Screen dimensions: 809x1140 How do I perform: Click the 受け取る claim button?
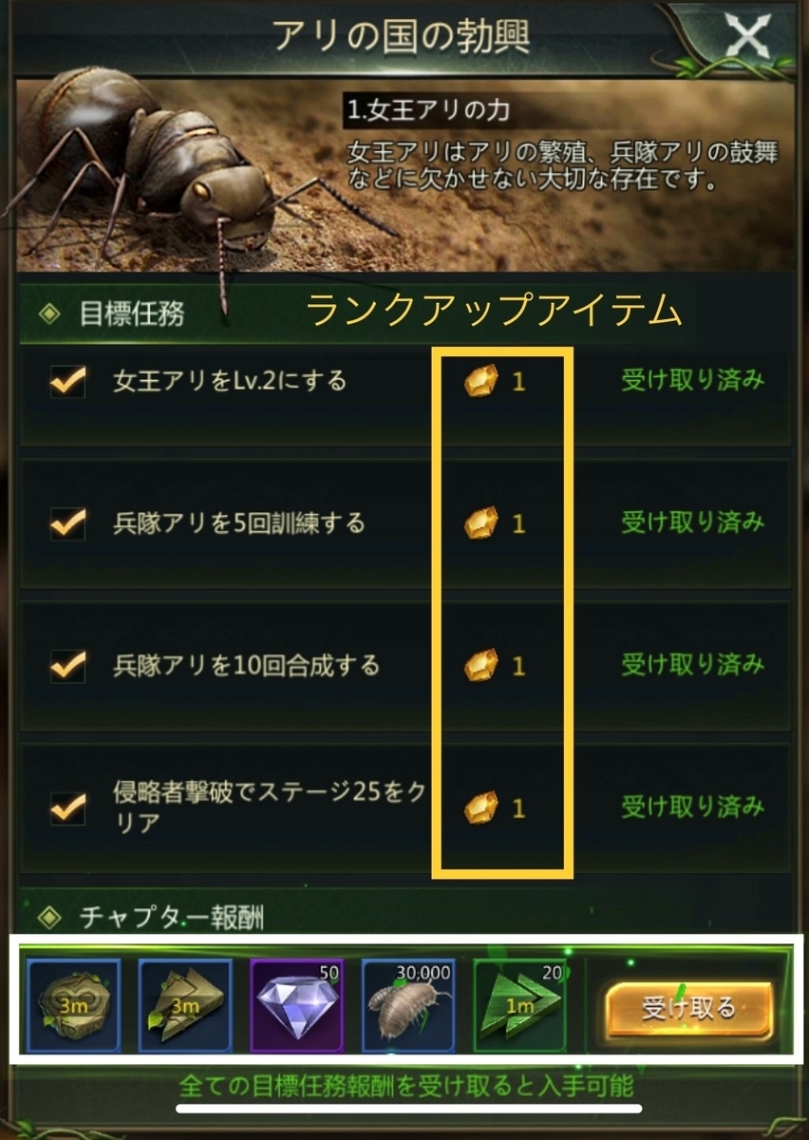click(x=688, y=1008)
